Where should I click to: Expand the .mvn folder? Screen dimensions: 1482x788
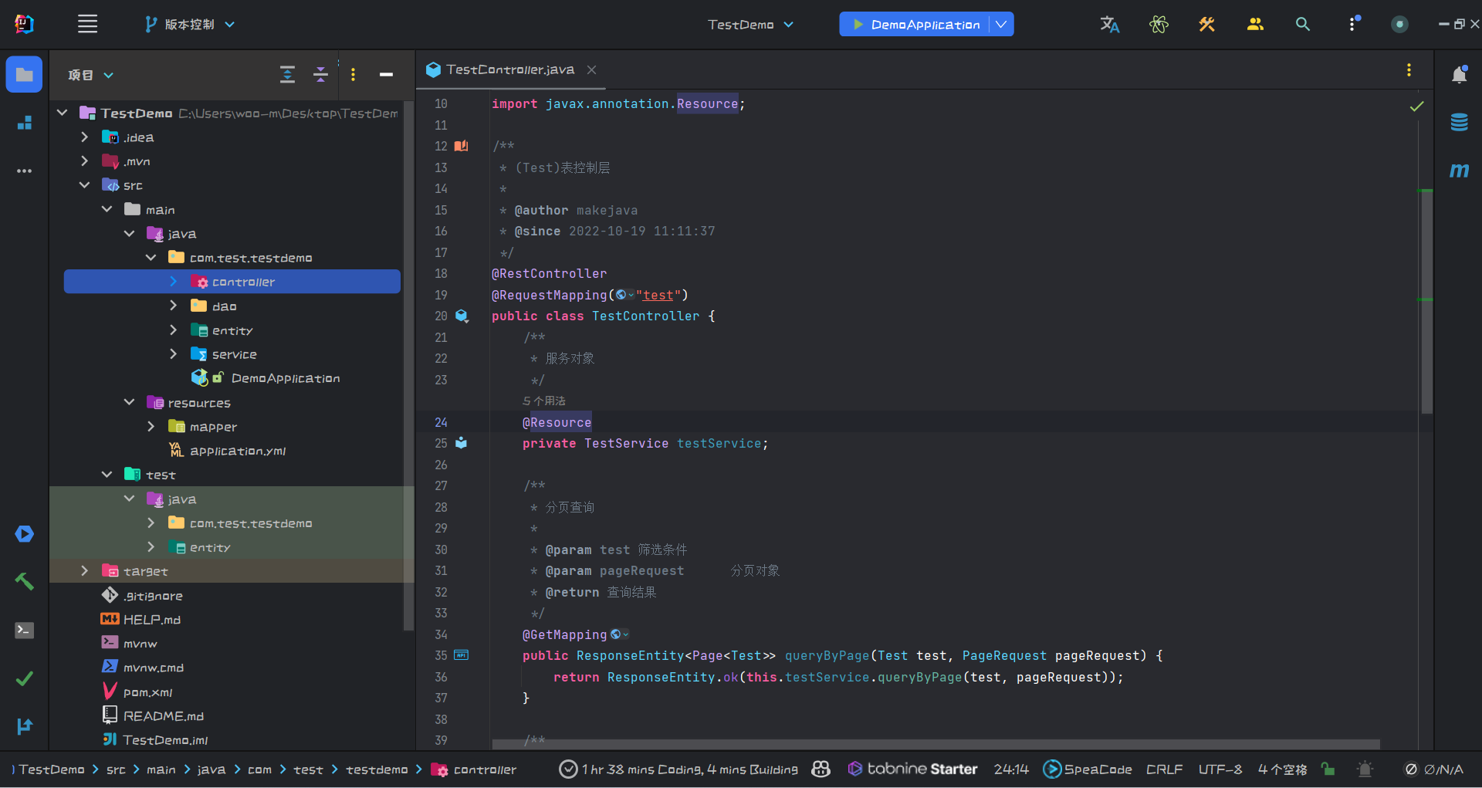(x=85, y=161)
